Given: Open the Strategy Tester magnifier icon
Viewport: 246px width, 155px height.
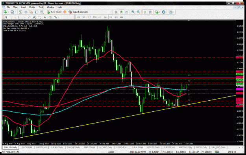Looking at the screenshot, I should click(42, 12).
